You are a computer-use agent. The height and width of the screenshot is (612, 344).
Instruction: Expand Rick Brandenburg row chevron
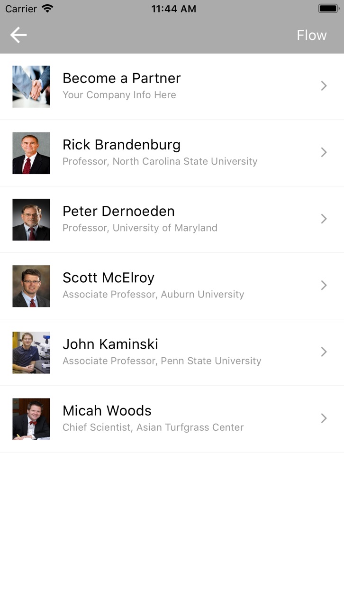click(x=324, y=152)
